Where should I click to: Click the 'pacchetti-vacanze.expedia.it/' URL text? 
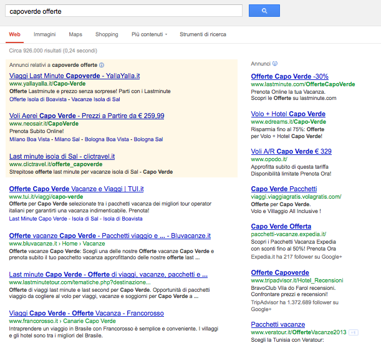tap(289, 234)
